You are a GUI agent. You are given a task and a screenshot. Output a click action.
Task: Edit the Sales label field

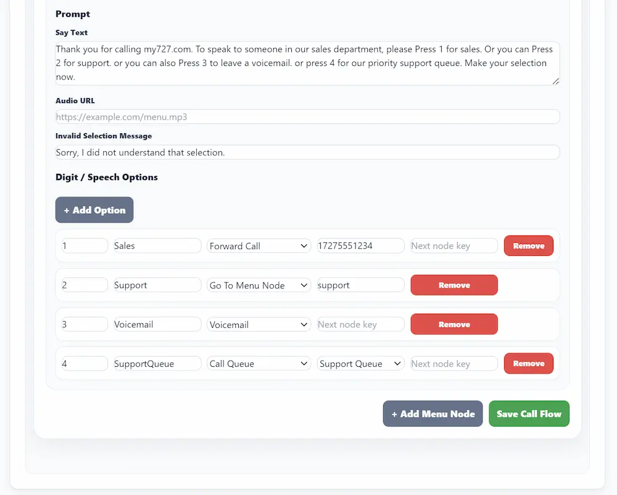pos(157,246)
